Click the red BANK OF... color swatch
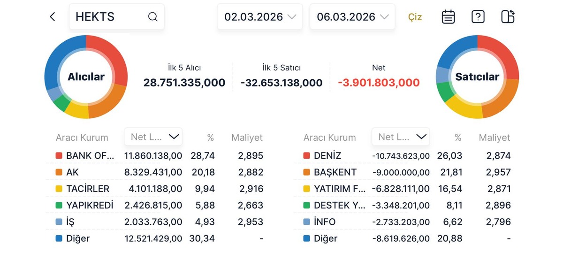The image size is (563, 260). pyautogui.click(x=59, y=156)
